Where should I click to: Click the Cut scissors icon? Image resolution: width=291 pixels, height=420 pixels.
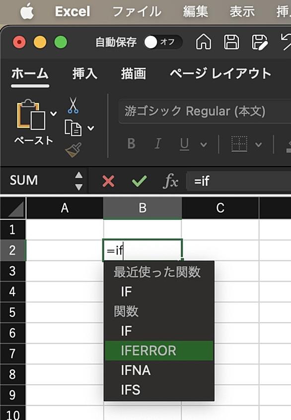coord(73,105)
